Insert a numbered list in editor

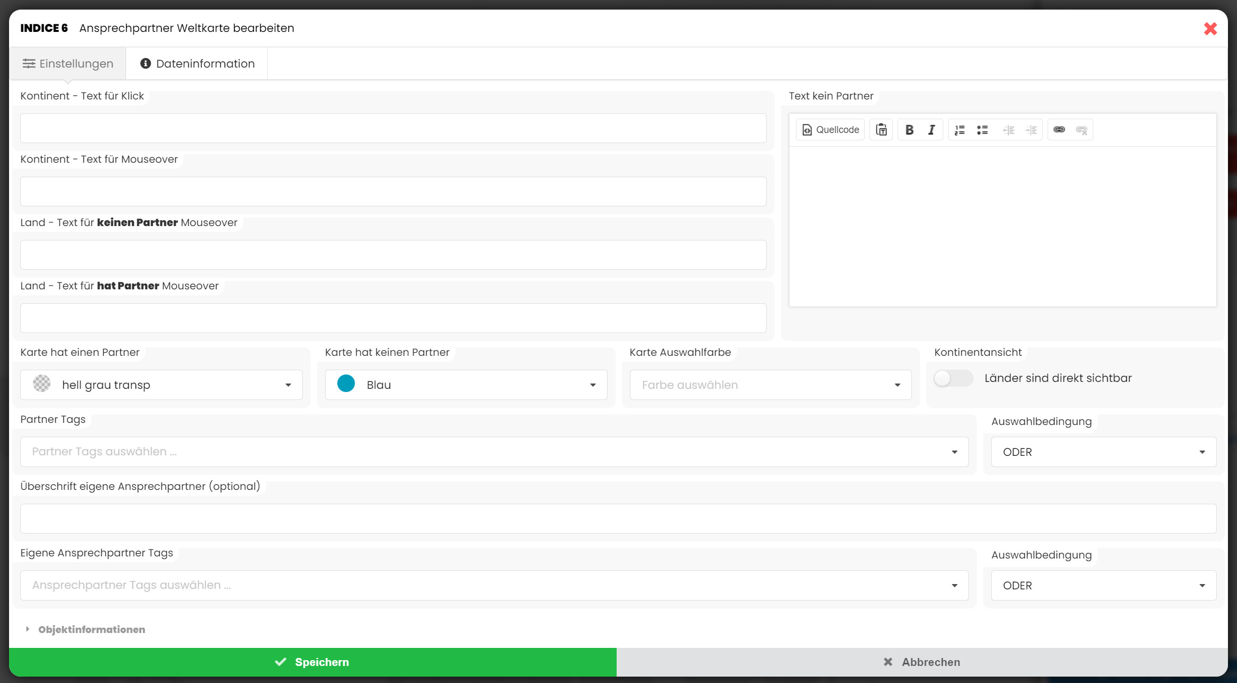tap(960, 130)
